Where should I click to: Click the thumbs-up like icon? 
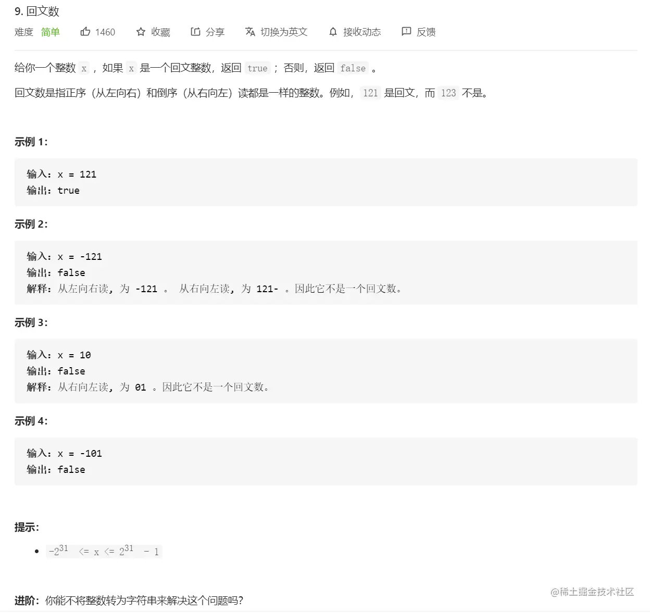click(x=85, y=32)
